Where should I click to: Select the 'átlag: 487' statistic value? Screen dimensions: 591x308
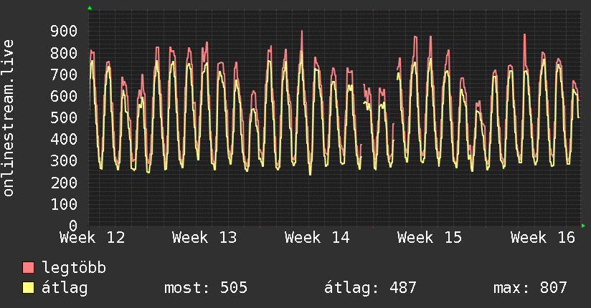click(x=370, y=288)
